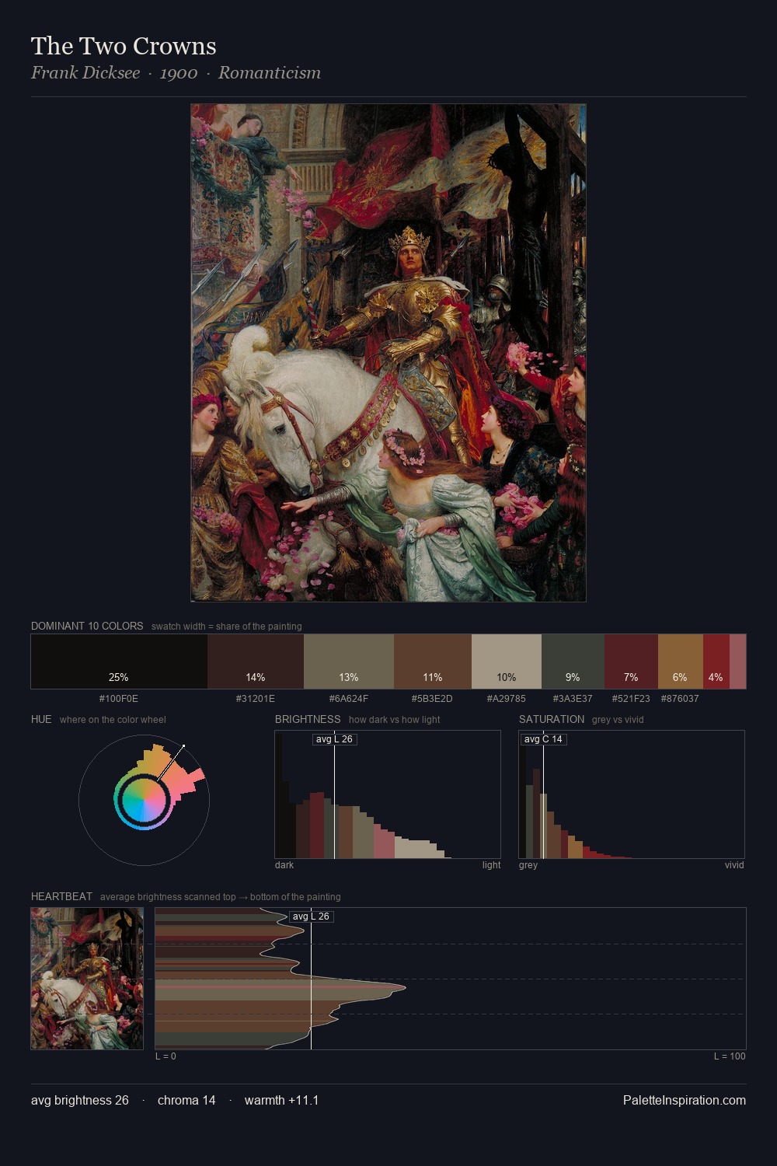Viewport: 777px width, 1166px height.
Task: Click the 'HUE' section heading
Action: (41, 719)
